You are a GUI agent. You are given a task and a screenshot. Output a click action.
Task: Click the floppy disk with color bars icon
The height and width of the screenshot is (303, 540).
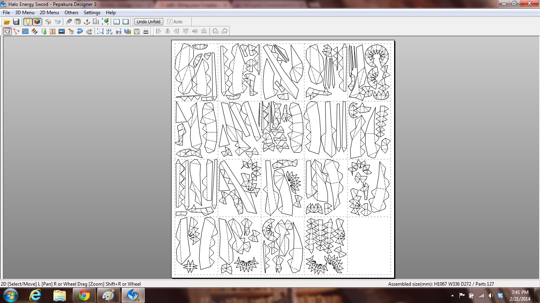[x=128, y=32]
